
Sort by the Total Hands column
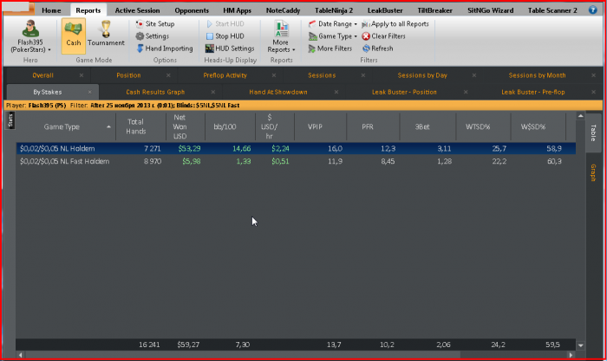pyautogui.click(x=141, y=126)
